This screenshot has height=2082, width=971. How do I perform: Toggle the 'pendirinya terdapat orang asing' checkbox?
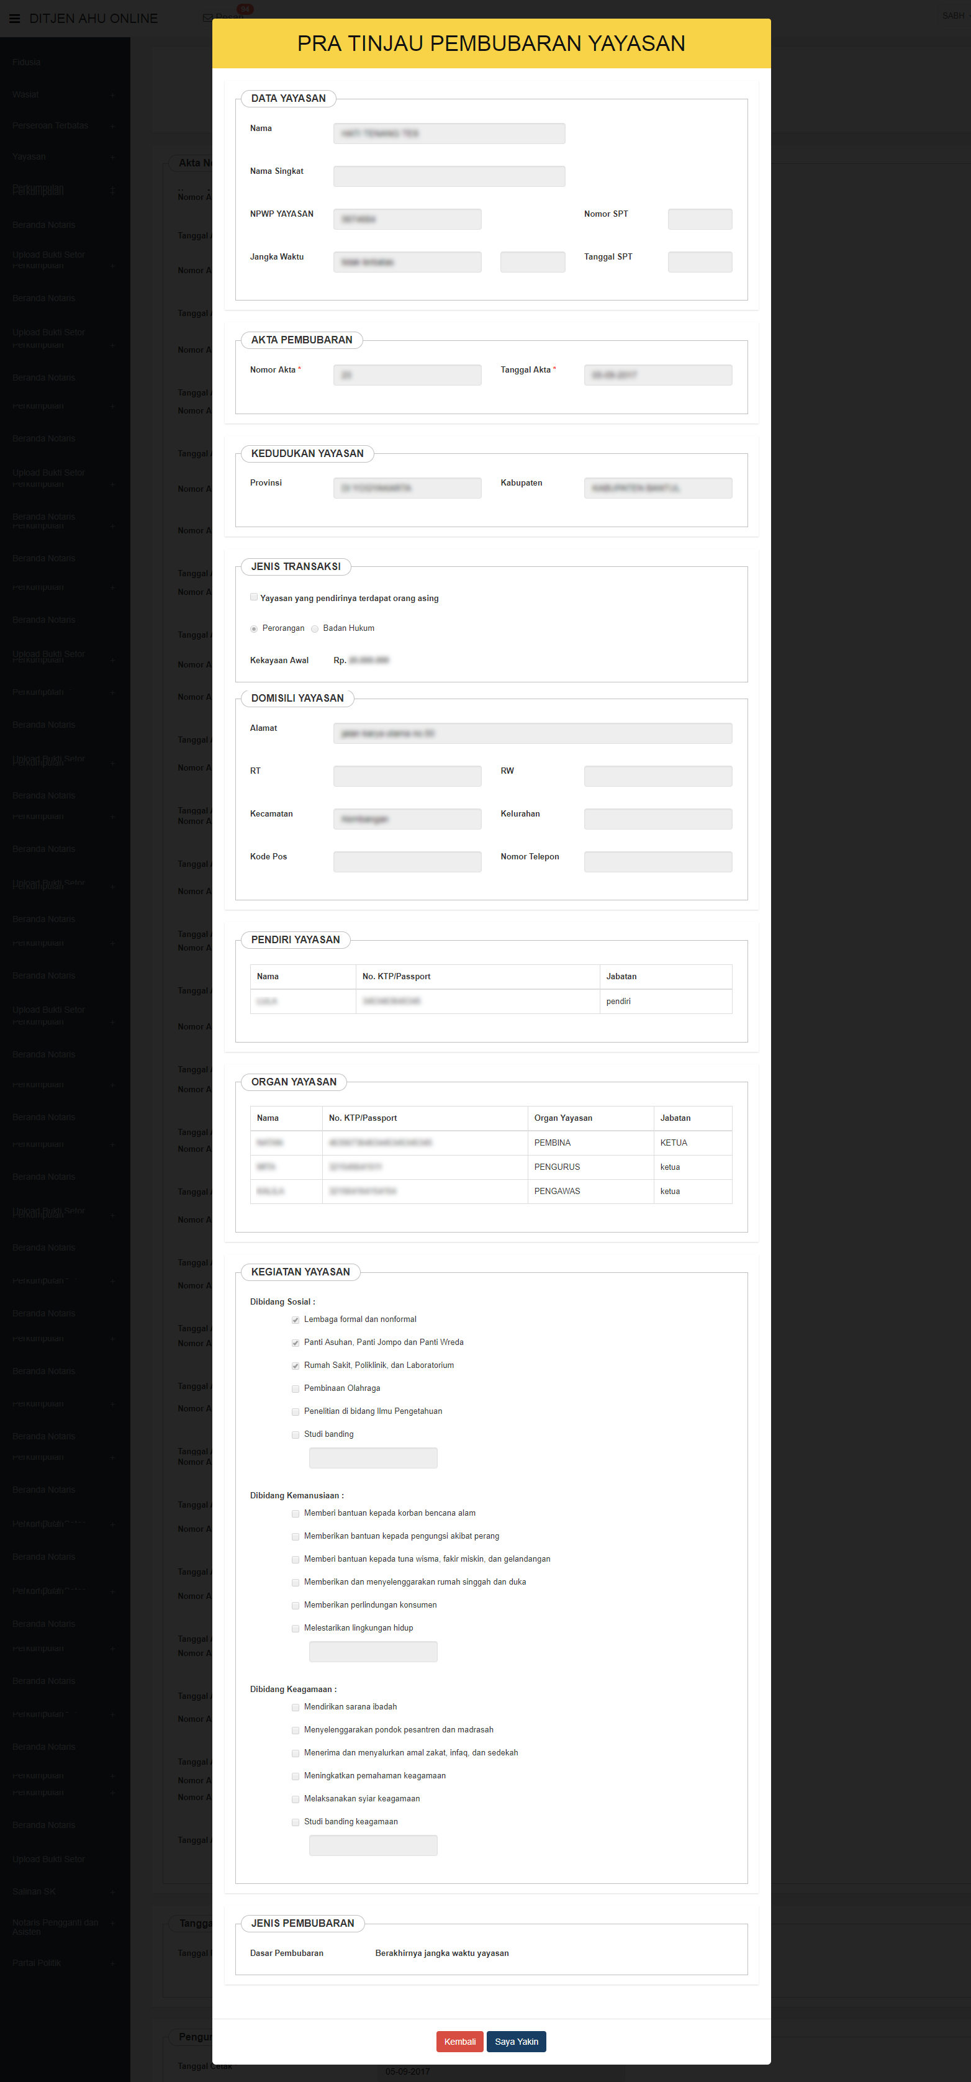pos(254,597)
